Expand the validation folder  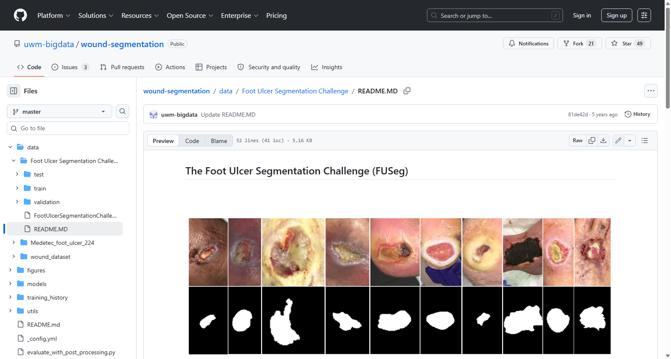point(17,202)
